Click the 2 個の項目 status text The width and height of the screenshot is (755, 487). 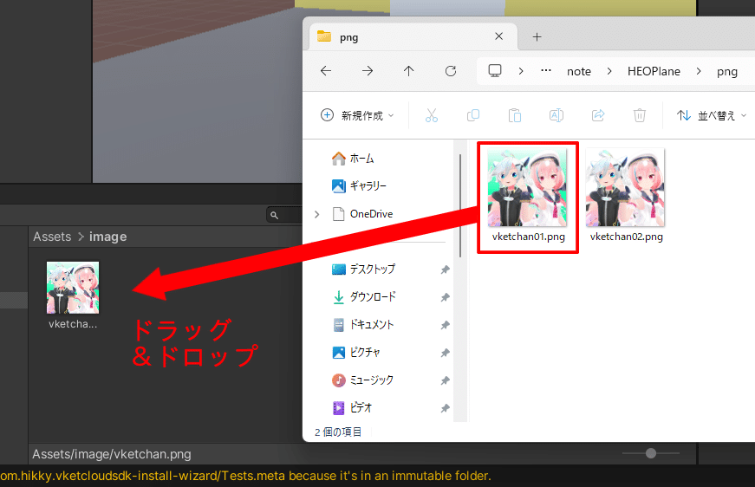tap(338, 432)
